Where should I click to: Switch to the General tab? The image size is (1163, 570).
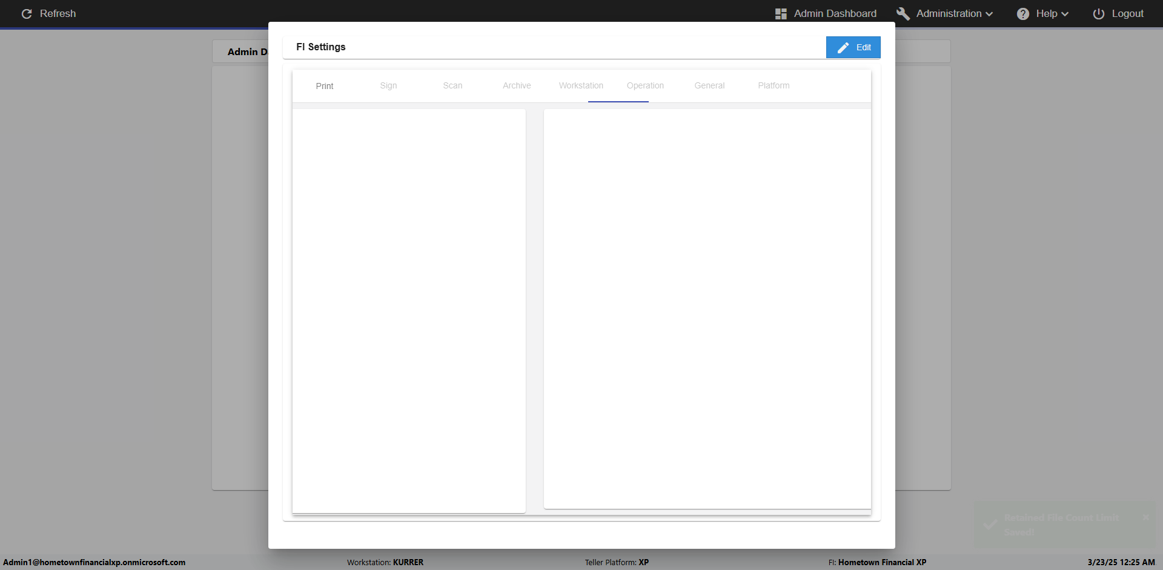(709, 86)
